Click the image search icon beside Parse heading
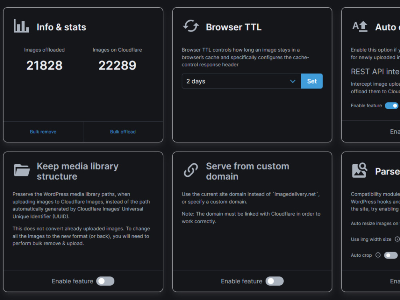400x300 pixels. pos(360,170)
